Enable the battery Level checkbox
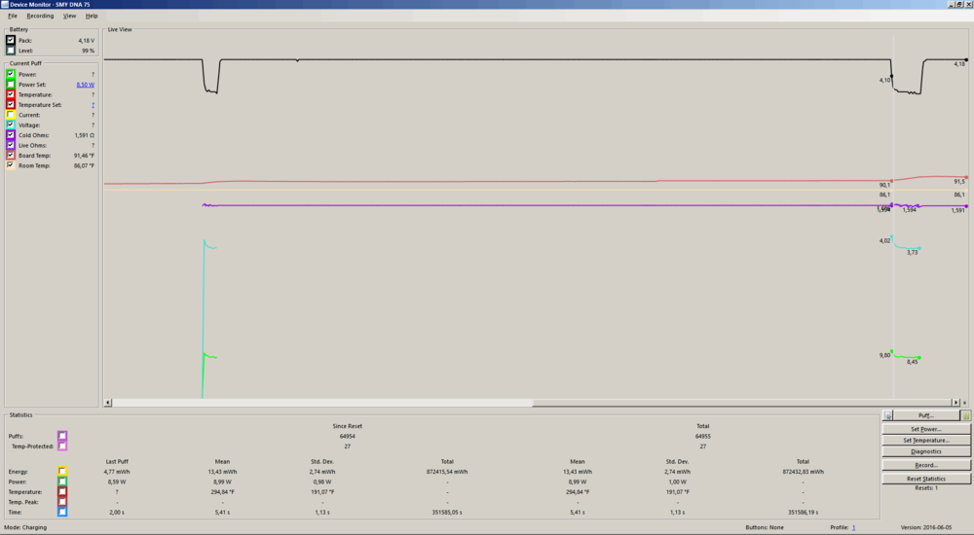The height and width of the screenshot is (535, 974). pos(11,51)
